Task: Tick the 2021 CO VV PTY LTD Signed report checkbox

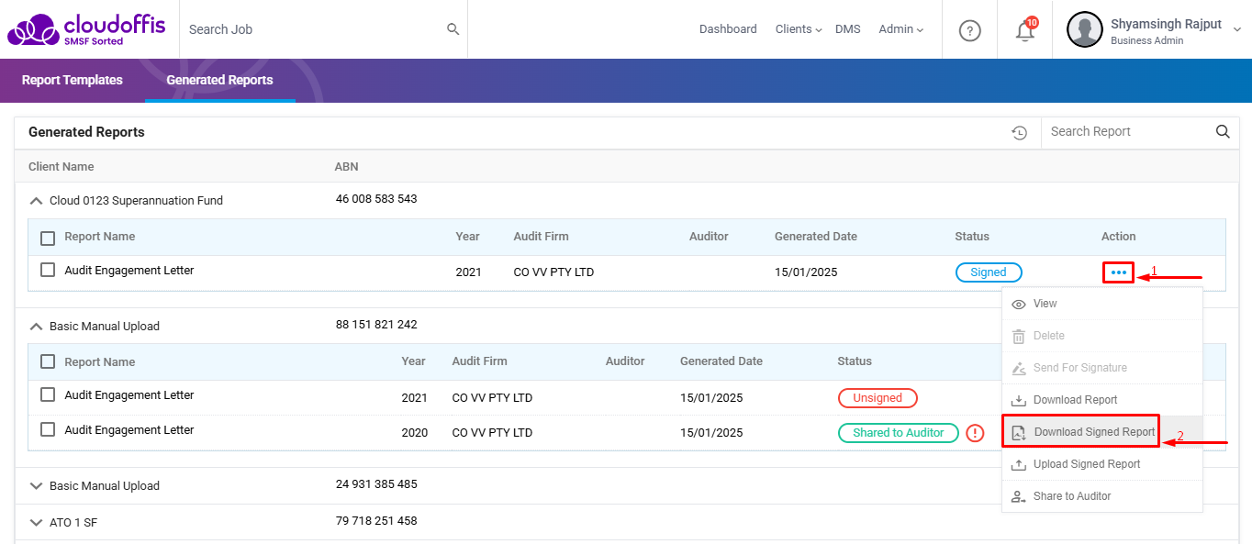Action: tap(48, 270)
